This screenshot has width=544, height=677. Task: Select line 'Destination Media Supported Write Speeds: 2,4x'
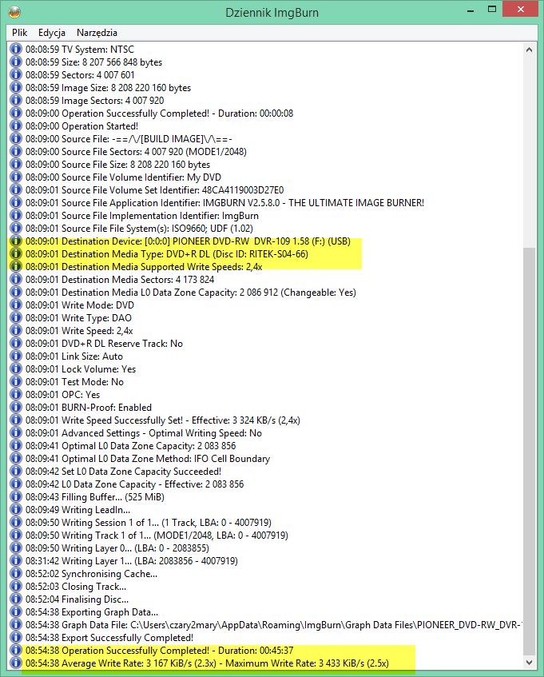pyautogui.click(x=144, y=267)
